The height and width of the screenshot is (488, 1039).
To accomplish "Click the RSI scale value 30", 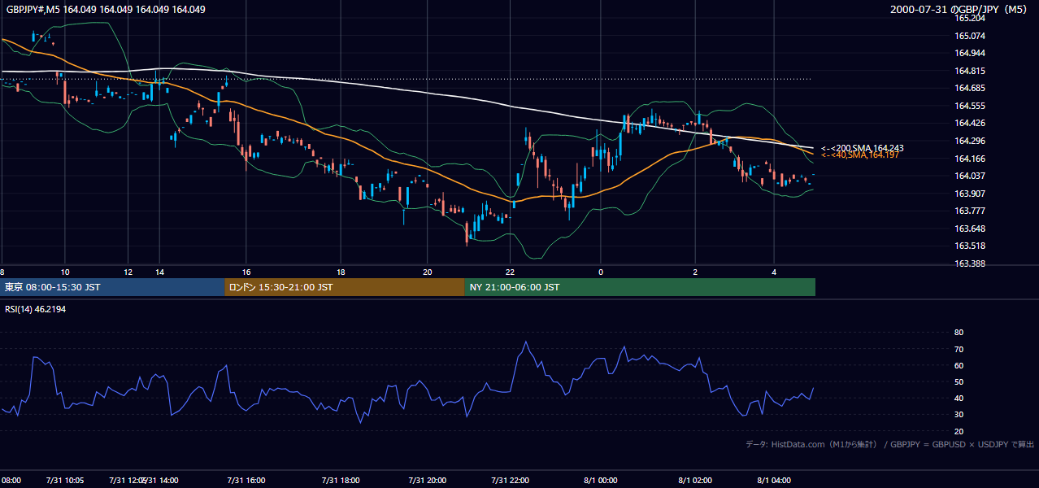I will [x=959, y=414].
